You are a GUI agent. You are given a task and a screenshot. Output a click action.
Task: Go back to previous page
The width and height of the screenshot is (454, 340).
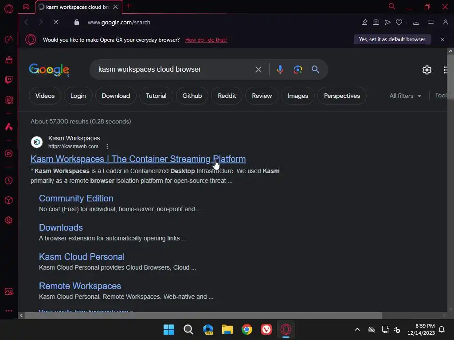point(26,22)
